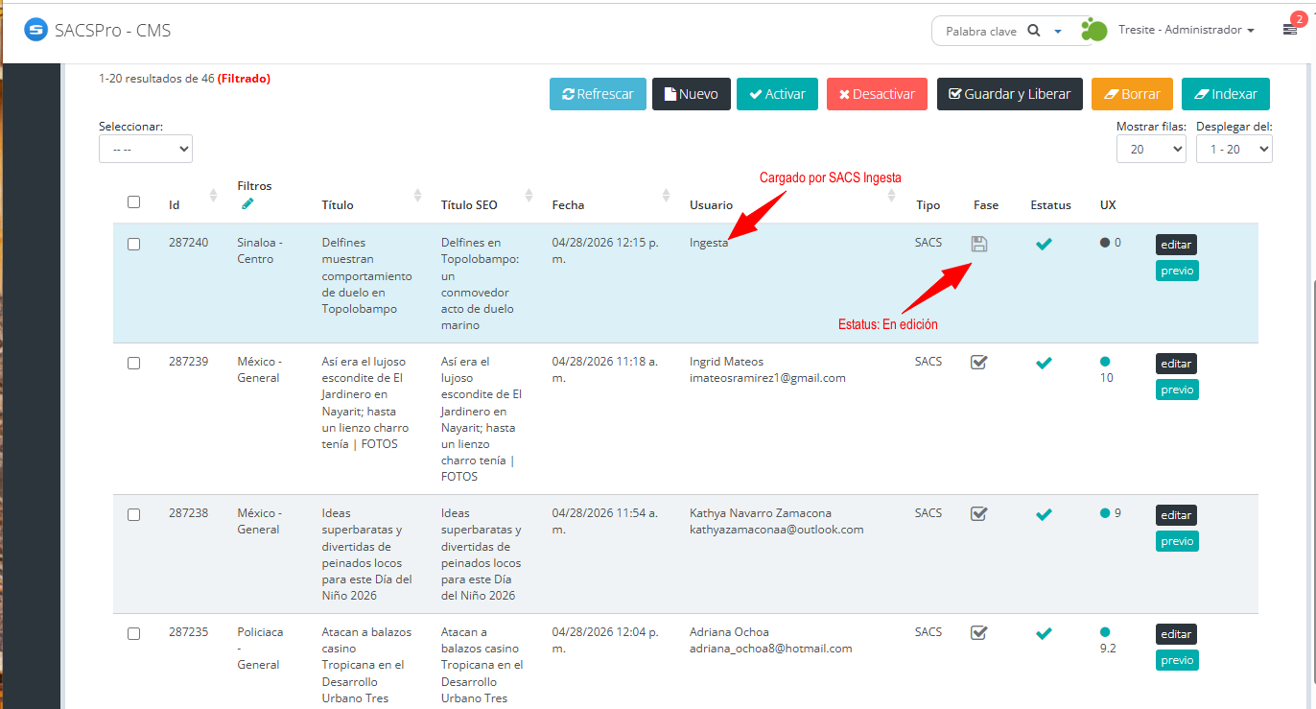This screenshot has height=709, width=1316.
Task: Click Guardar y Liberar button
Action: [1010, 94]
